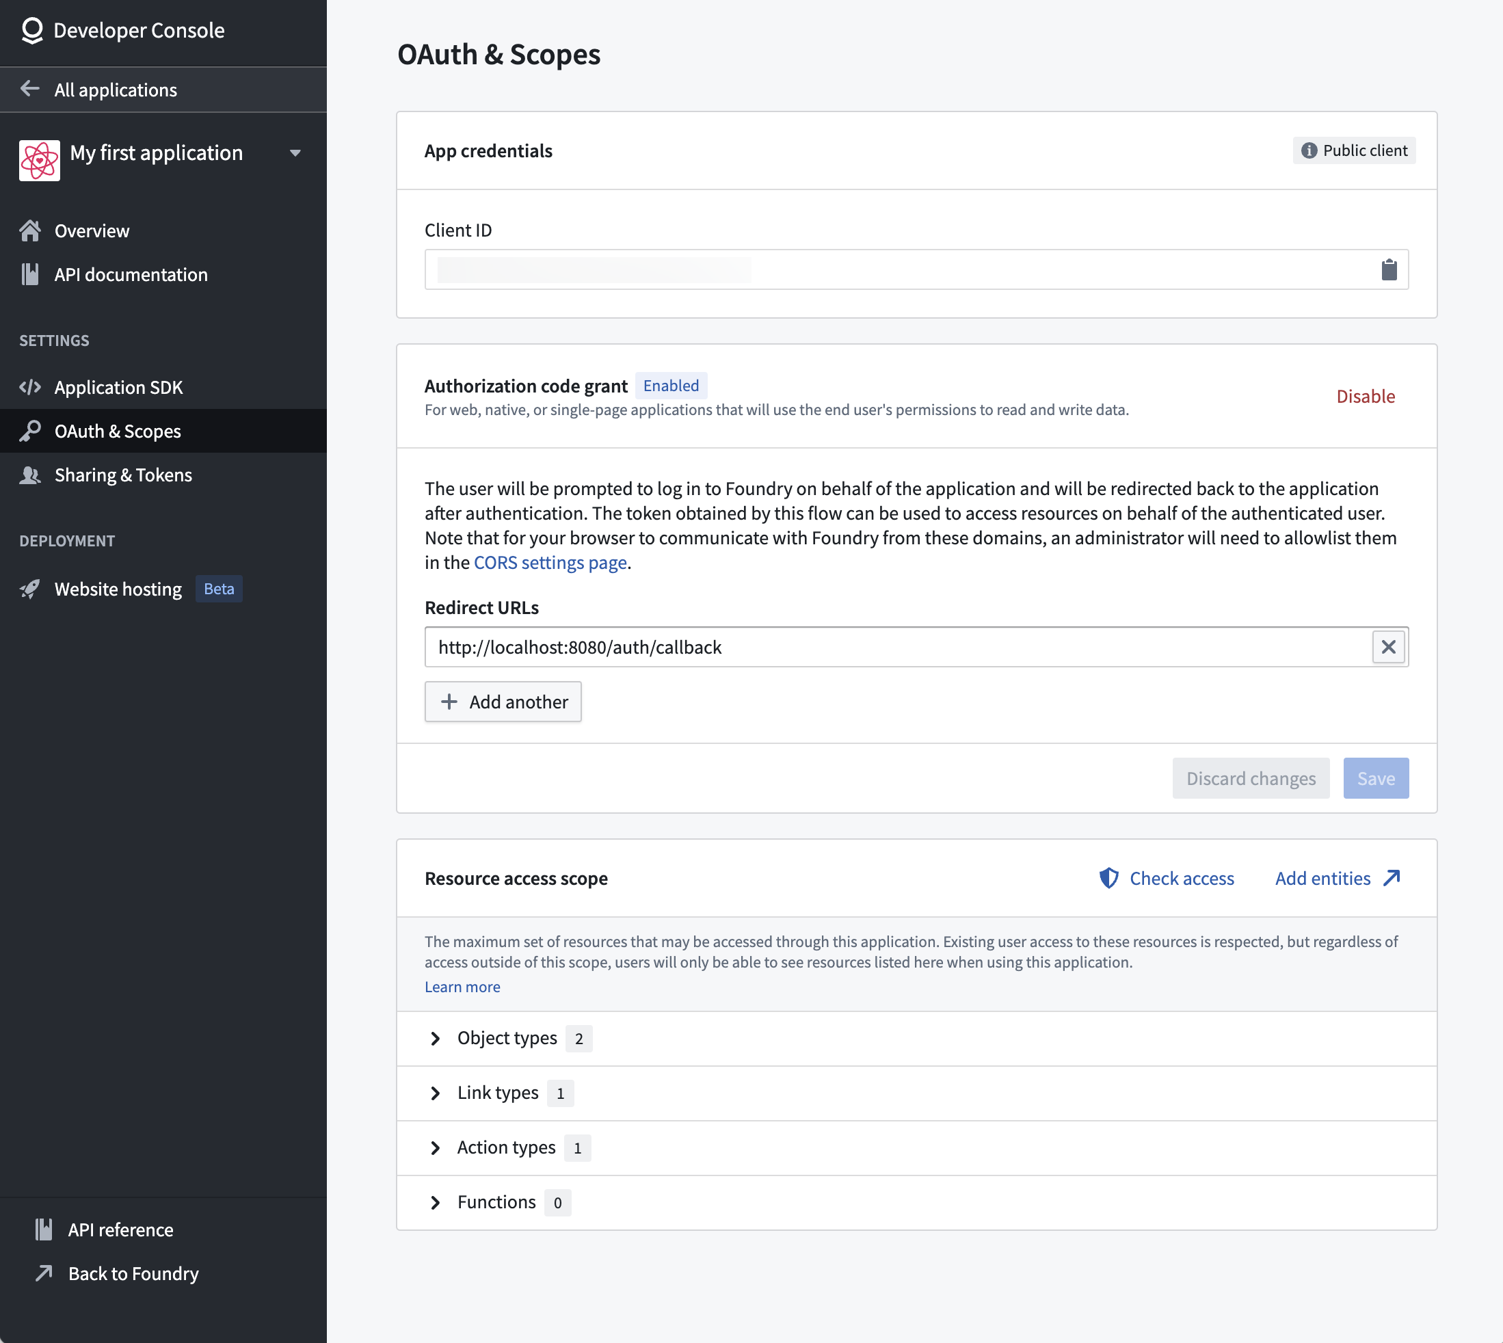Screen dimensions: 1503x1343
Task: Expand the Functions section
Action: tap(436, 1201)
